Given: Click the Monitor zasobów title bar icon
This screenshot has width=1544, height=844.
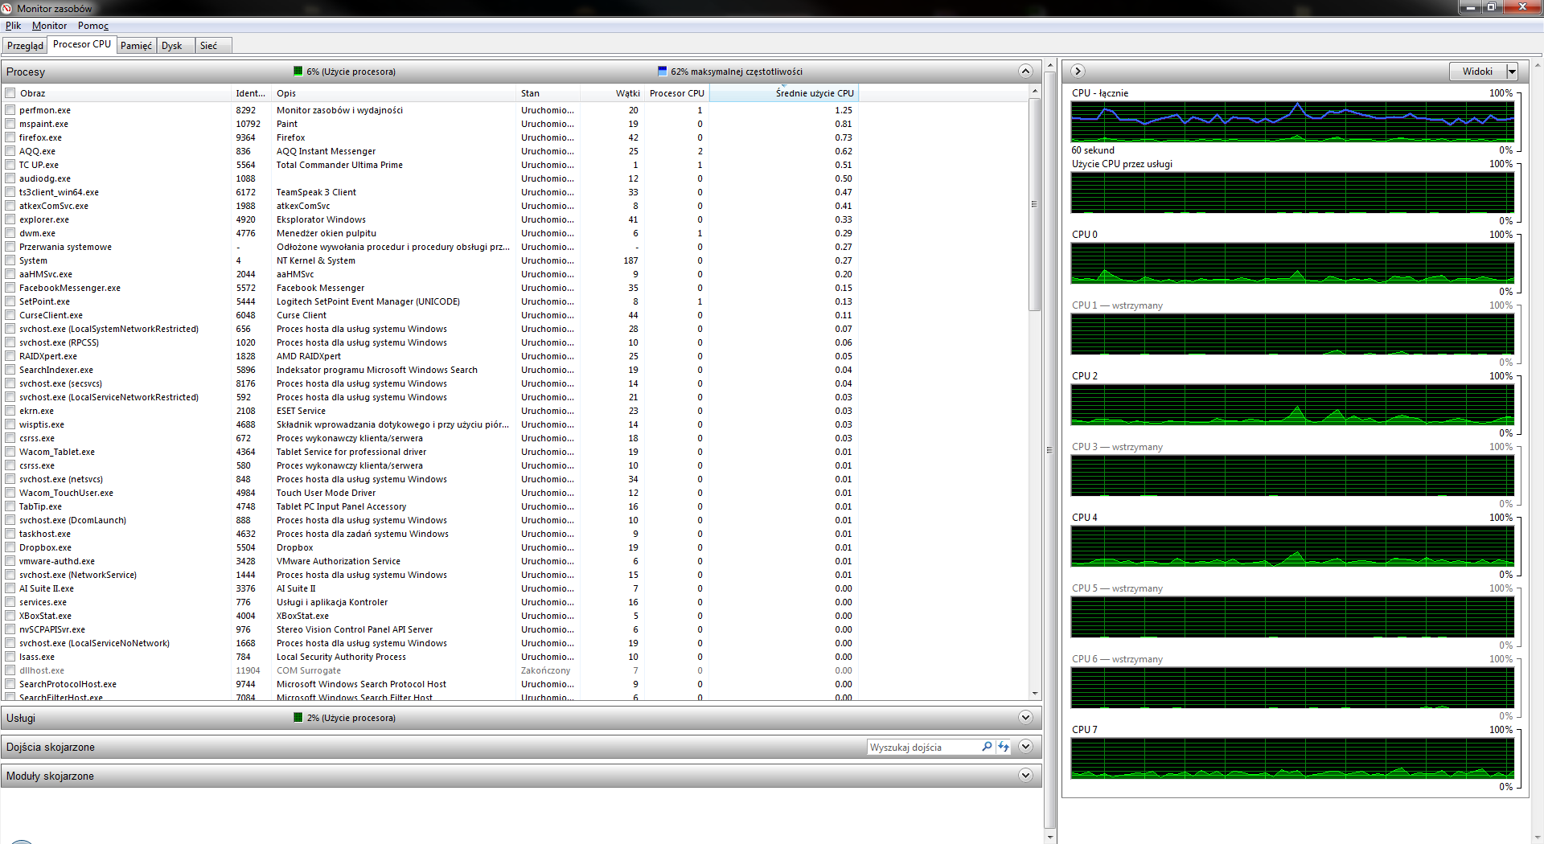Looking at the screenshot, I should point(7,8).
